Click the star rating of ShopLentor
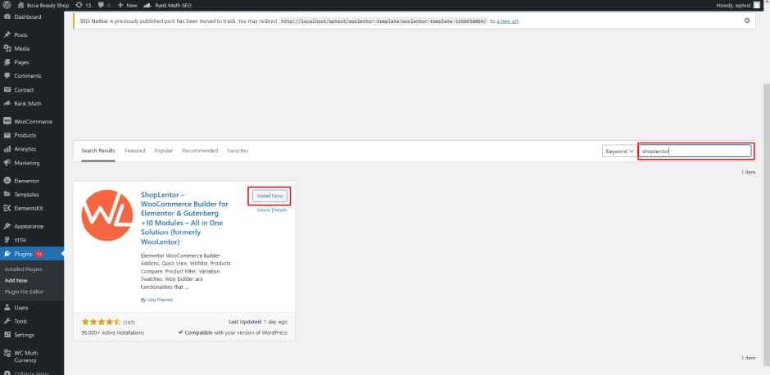This screenshot has width=770, height=375. [101, 322]
